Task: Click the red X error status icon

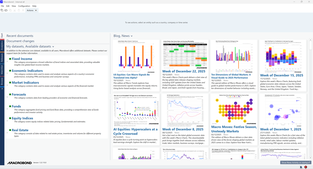Action: [x=306, y=167]
